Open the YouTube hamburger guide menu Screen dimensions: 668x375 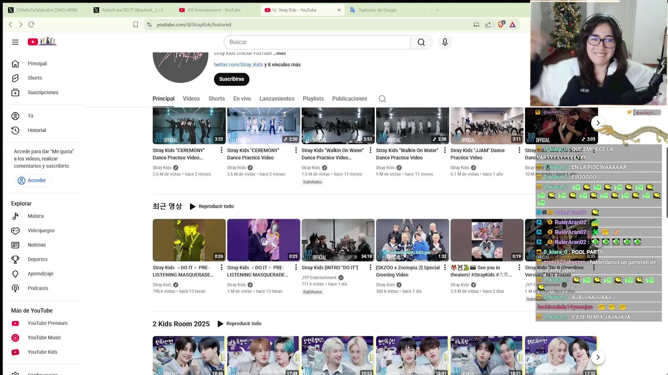[x=15, y=42]
